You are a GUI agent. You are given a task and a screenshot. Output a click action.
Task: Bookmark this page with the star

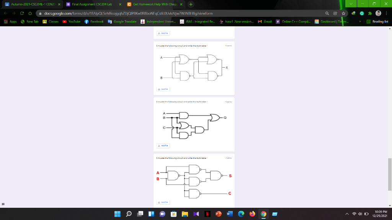(343, 13)
